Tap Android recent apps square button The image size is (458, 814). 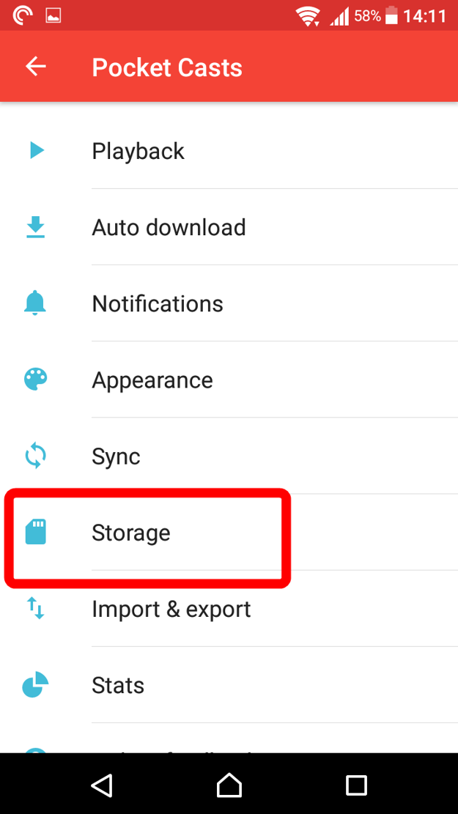(x=357, y=785)
